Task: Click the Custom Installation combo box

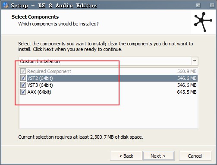Action: pos(108,61)
